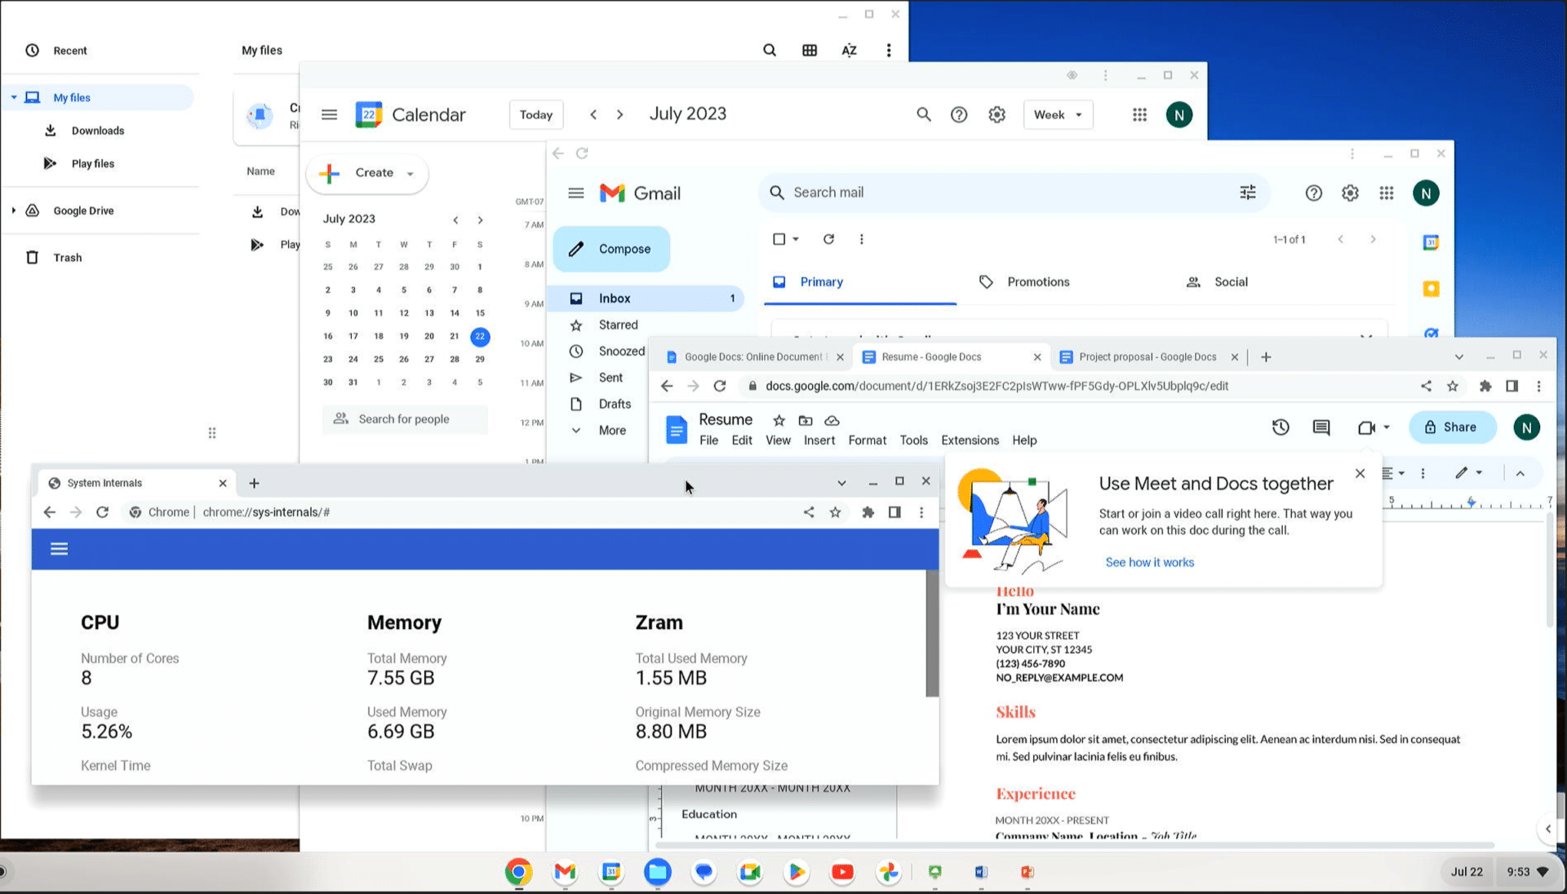Open Calendar main menu hamburger
This screenshot has height=894, width=1567.
[329, 115]
